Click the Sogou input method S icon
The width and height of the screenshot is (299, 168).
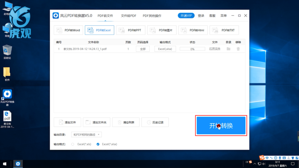coord(262,158)
